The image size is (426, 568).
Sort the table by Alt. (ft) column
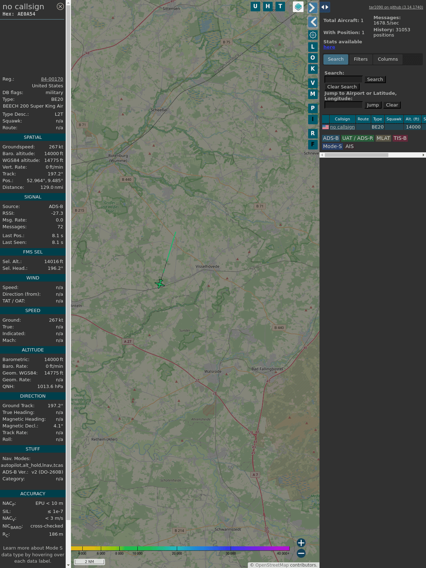coord(413,119)
